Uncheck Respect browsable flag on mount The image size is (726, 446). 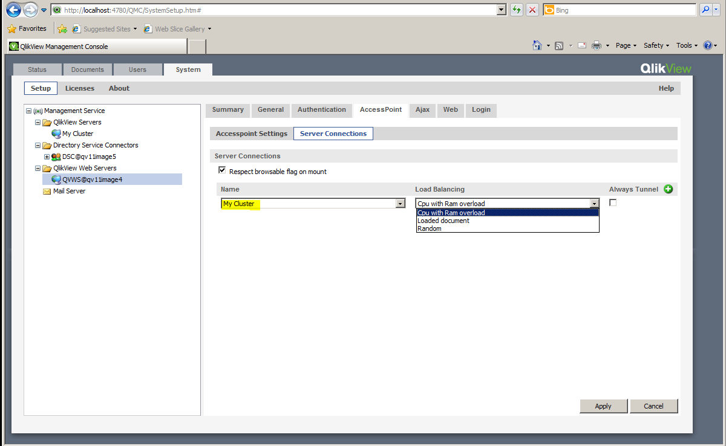click(x=222, y=170)
